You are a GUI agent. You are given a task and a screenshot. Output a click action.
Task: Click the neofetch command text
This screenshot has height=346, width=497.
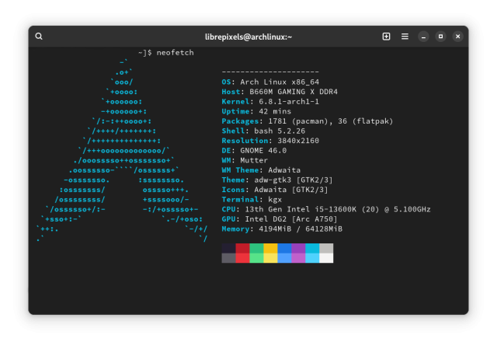175,52
